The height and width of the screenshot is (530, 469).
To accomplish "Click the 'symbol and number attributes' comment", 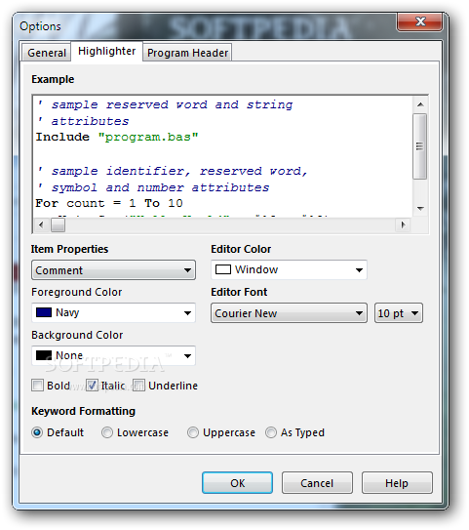I will pyautogui.click(x=160, y=187).
